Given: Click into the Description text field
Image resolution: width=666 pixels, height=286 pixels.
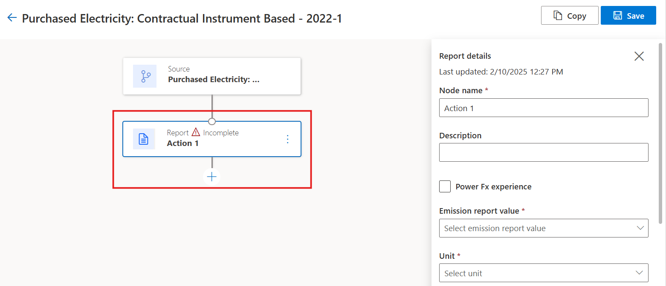Looking at the screenshot, I should click(x=543, y=152).
